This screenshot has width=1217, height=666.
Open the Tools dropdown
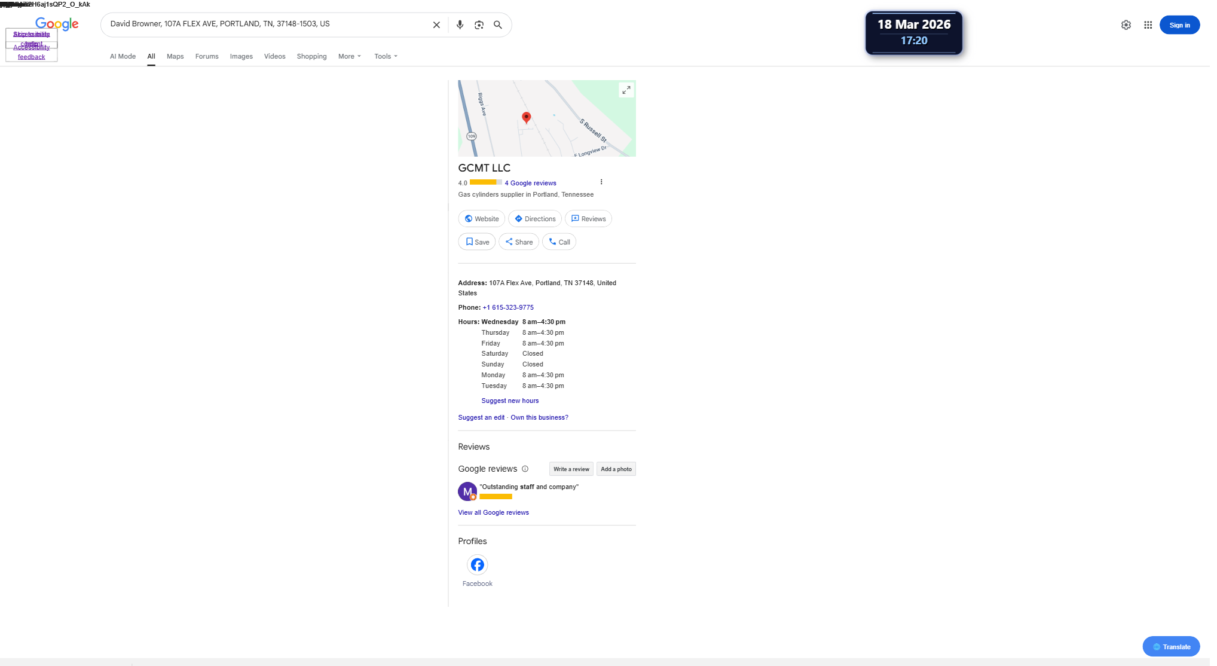[386, 56]
